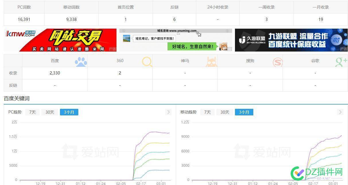Switch mobile trend to 30天
This screenshot has height=185, width=348.
point(225,112)
